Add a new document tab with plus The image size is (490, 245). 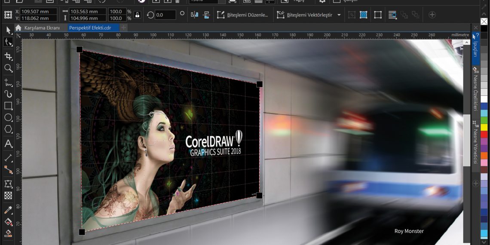124,28
